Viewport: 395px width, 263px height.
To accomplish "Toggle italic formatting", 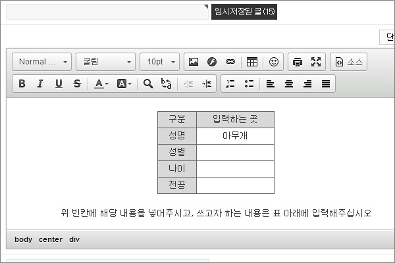I will coord(40,84).
